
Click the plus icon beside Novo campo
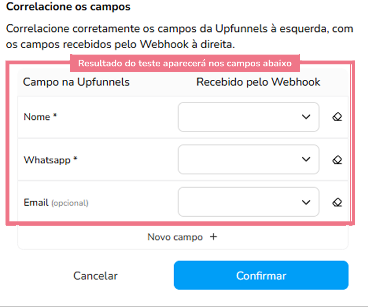pos(213,237)
